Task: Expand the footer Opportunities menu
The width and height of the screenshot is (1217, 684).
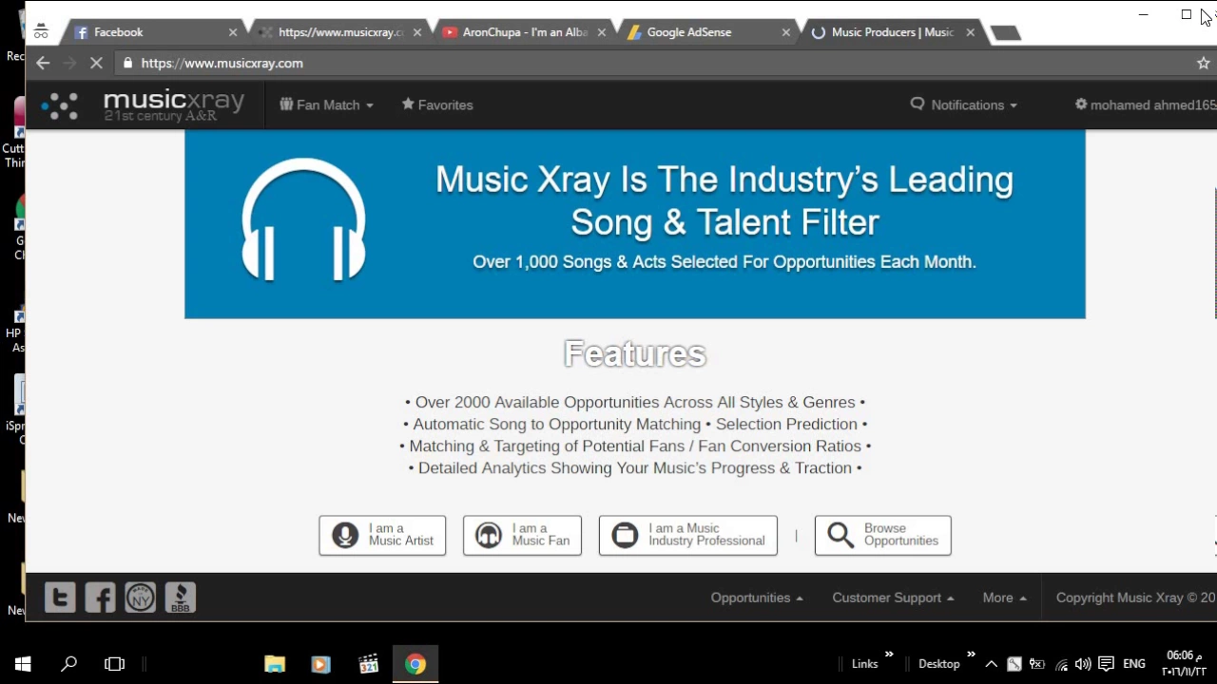Action: (x=757, y=598)
